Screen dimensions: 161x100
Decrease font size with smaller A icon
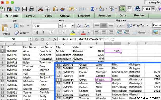coord(86,26)
